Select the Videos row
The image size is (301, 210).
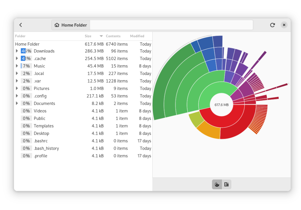click(x=83, y=111)
